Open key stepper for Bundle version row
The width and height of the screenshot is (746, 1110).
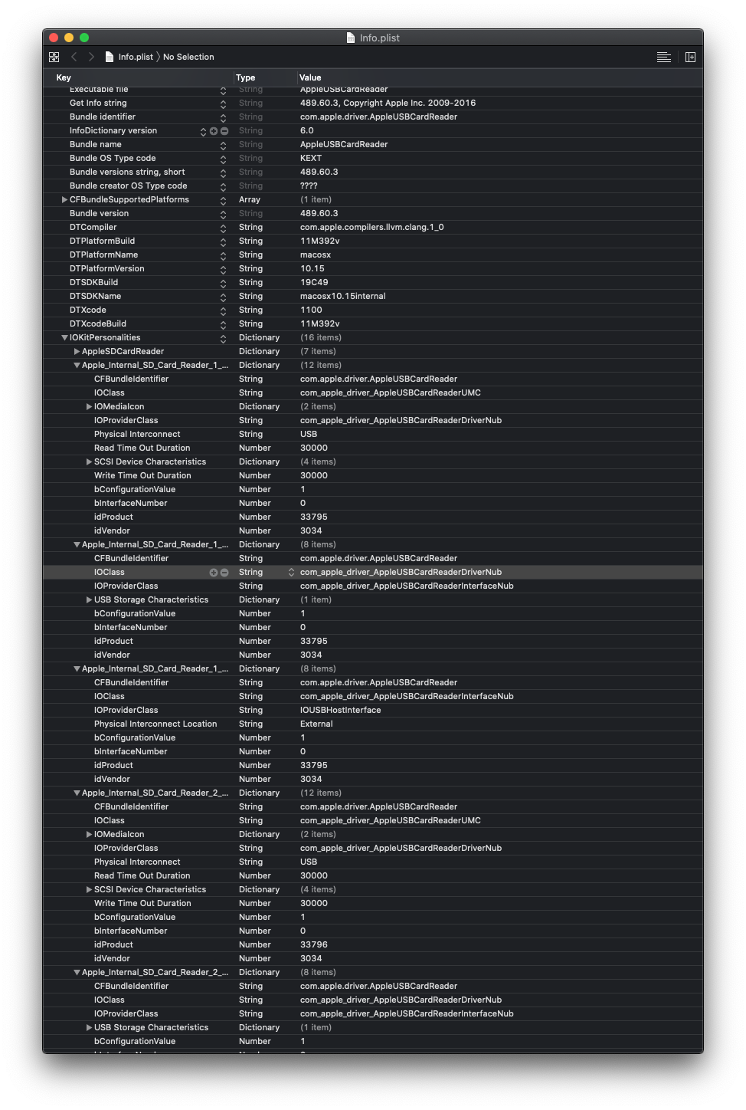[223, 214]
